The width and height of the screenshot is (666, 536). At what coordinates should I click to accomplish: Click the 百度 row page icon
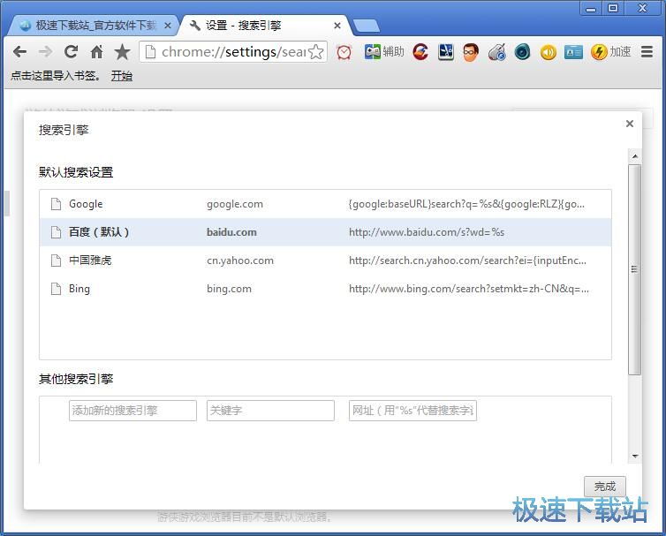tap(56, 232)
